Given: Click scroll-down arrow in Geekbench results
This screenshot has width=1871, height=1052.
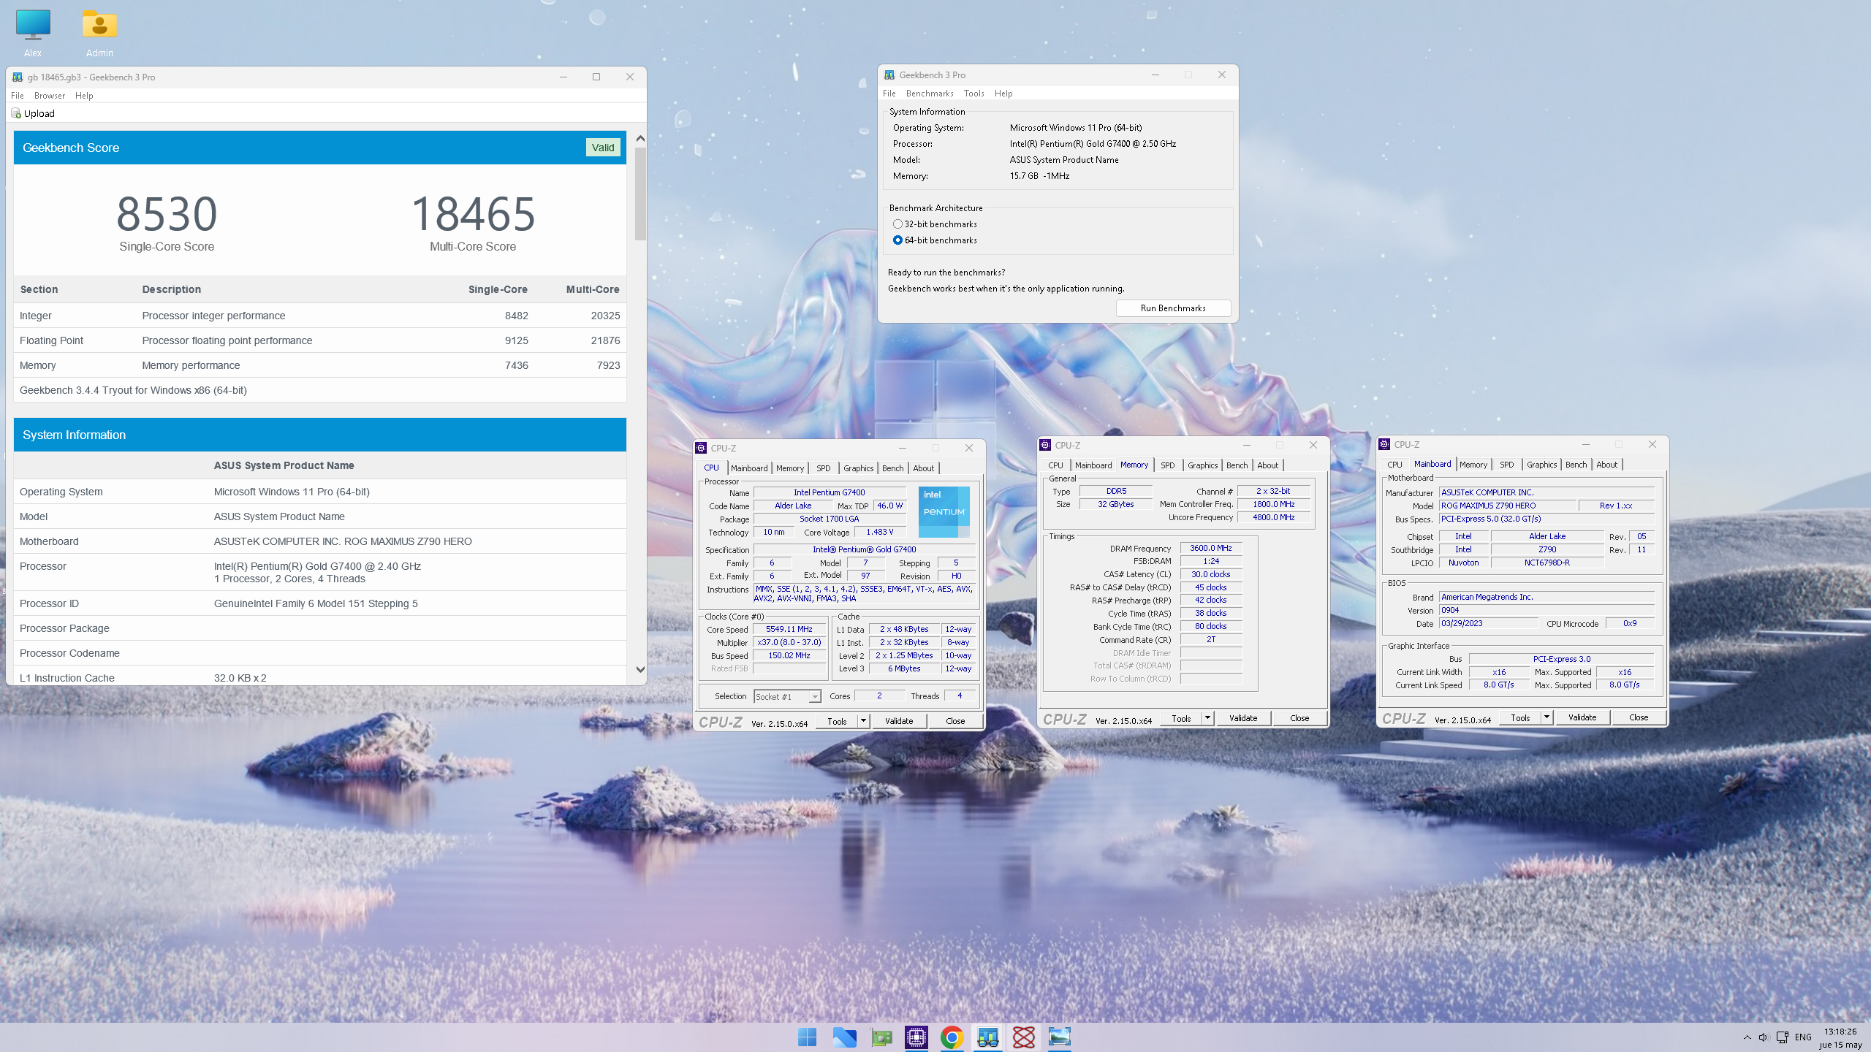Looking at the screenshot, I should [x=640, y=669].
